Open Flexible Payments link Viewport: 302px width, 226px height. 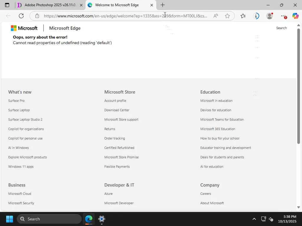tap(117, 167)
